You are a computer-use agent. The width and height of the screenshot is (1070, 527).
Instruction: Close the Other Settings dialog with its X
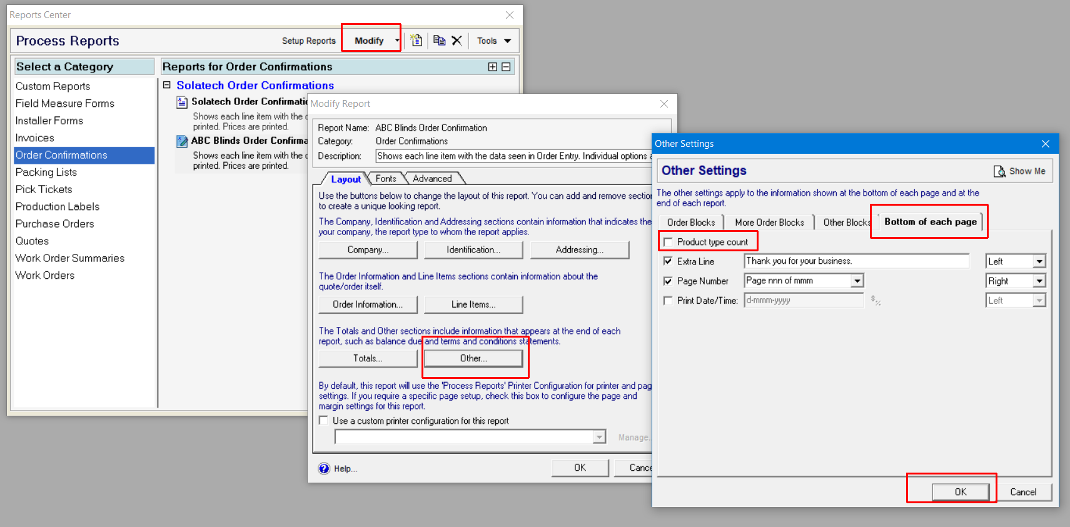coord(1045,144)
